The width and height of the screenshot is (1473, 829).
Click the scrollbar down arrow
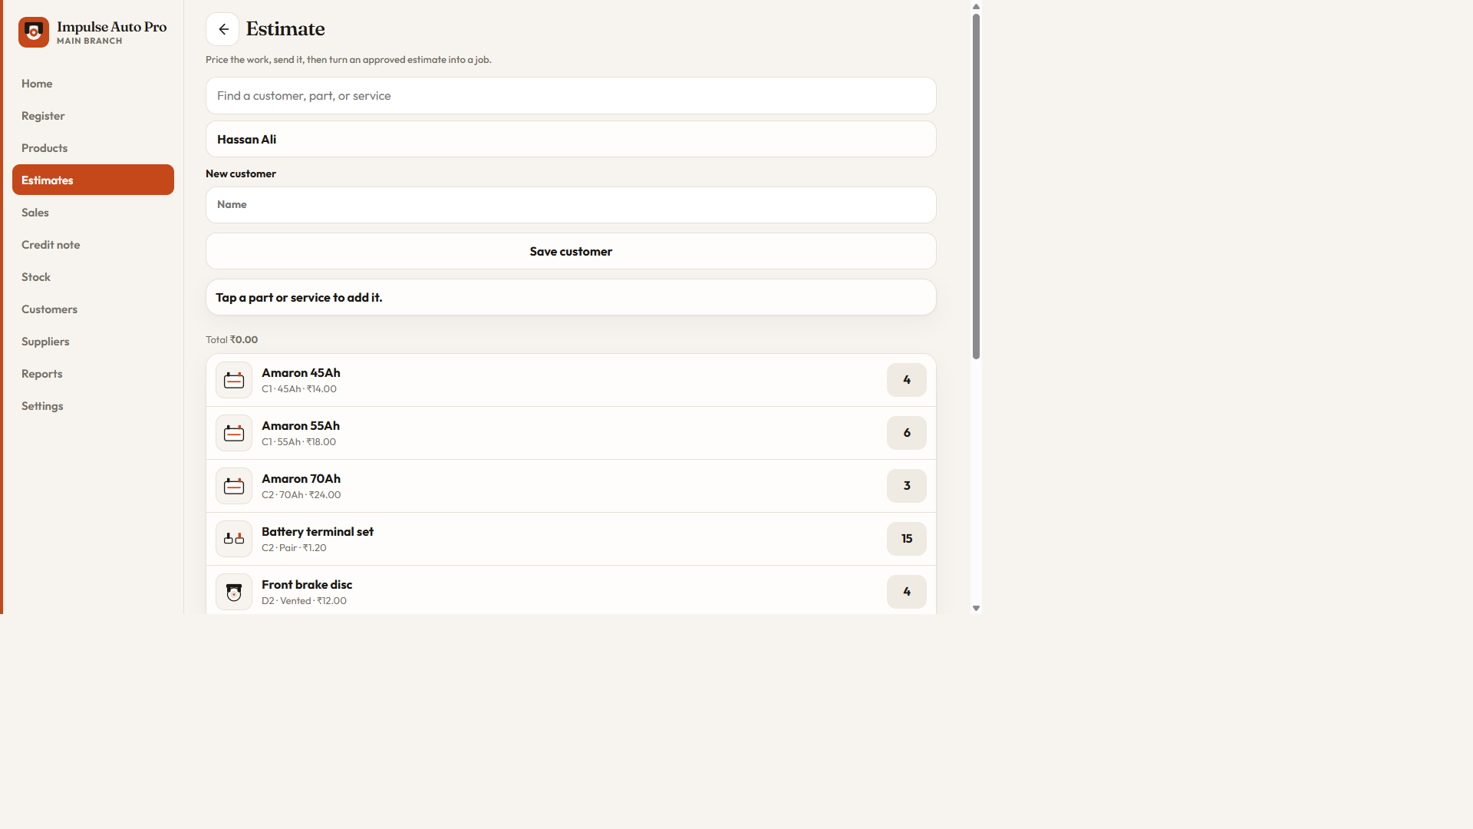click(x=976, y=608)
